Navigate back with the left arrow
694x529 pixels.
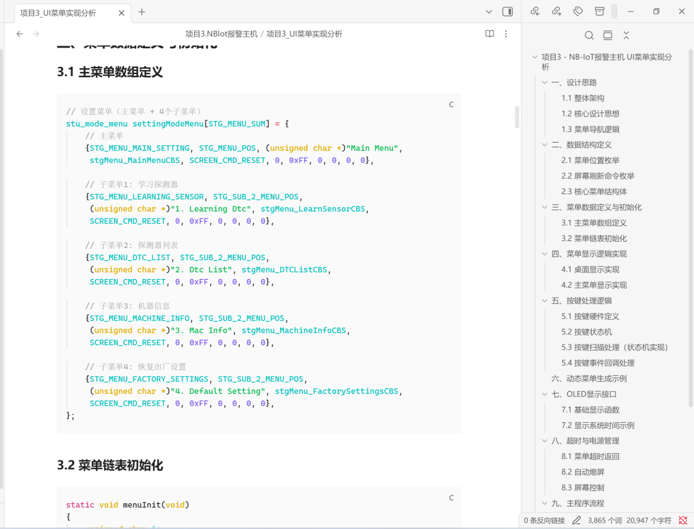pyautogui.click(x=19, y=33)
